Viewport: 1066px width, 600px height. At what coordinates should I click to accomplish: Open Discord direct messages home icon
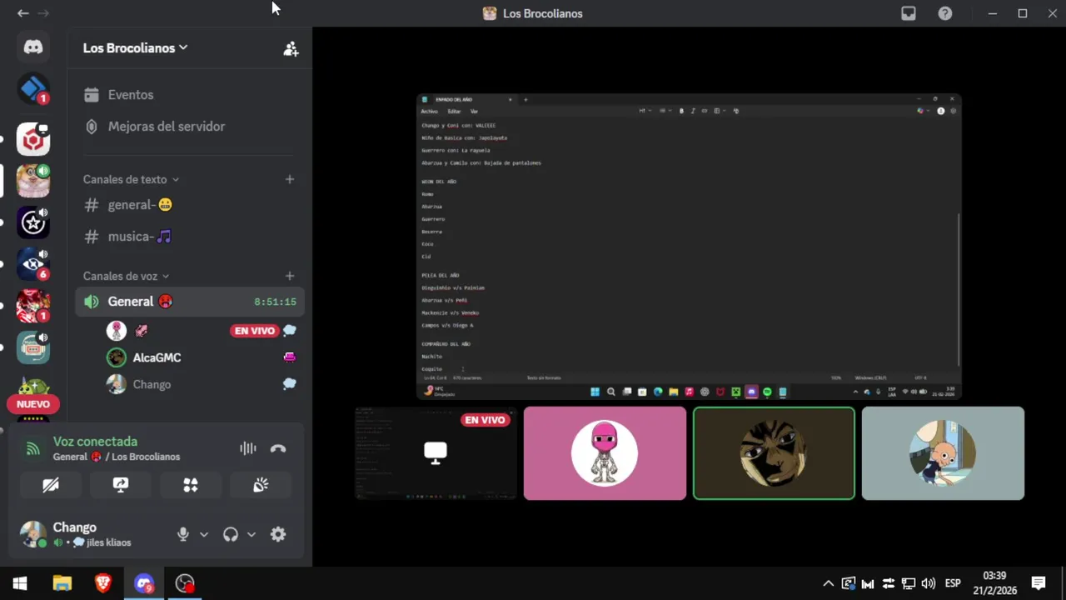pyautogui.click(x=33, y=47)
